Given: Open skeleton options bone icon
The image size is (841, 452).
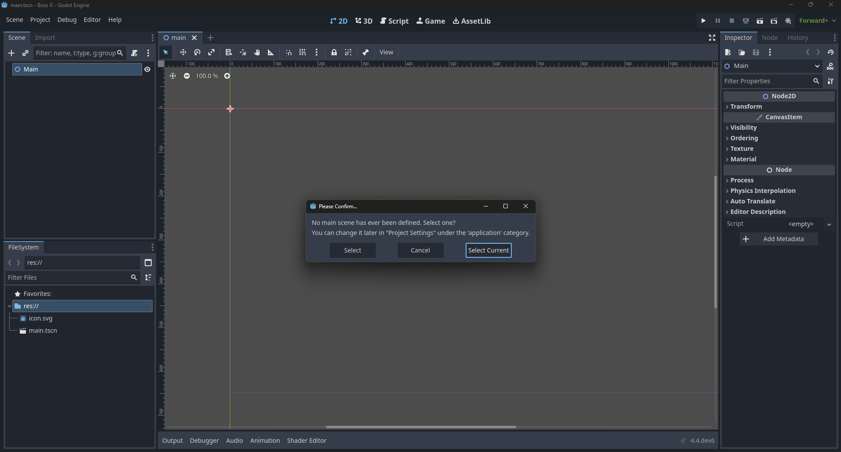Looking at the screenshot, I should point(366,52).
